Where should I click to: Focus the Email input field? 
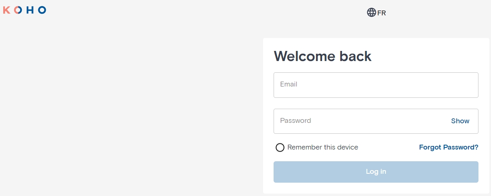(x=376, y=85)
